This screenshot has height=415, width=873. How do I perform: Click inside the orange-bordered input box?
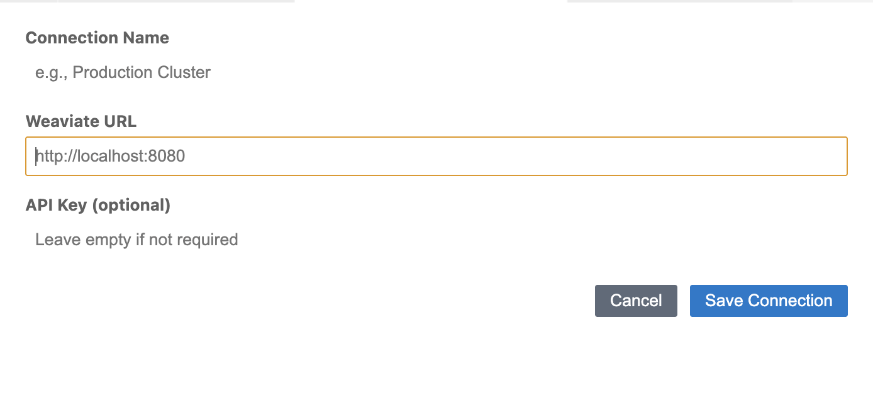[x=436, y=157]
